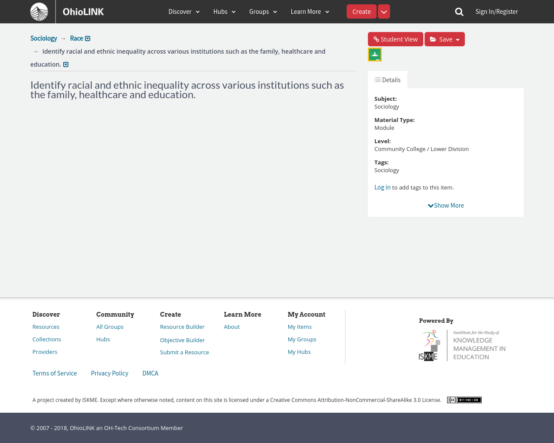Image resolution: width=554 pixels, height=443 pixels.
Task: Expand the objective breadcrumb dropdown icon
Action: pos(66,65)
